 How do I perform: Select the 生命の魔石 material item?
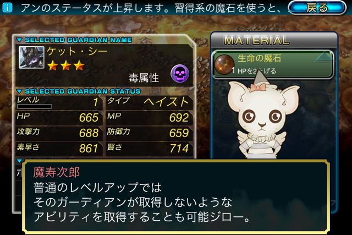(273, 64)
